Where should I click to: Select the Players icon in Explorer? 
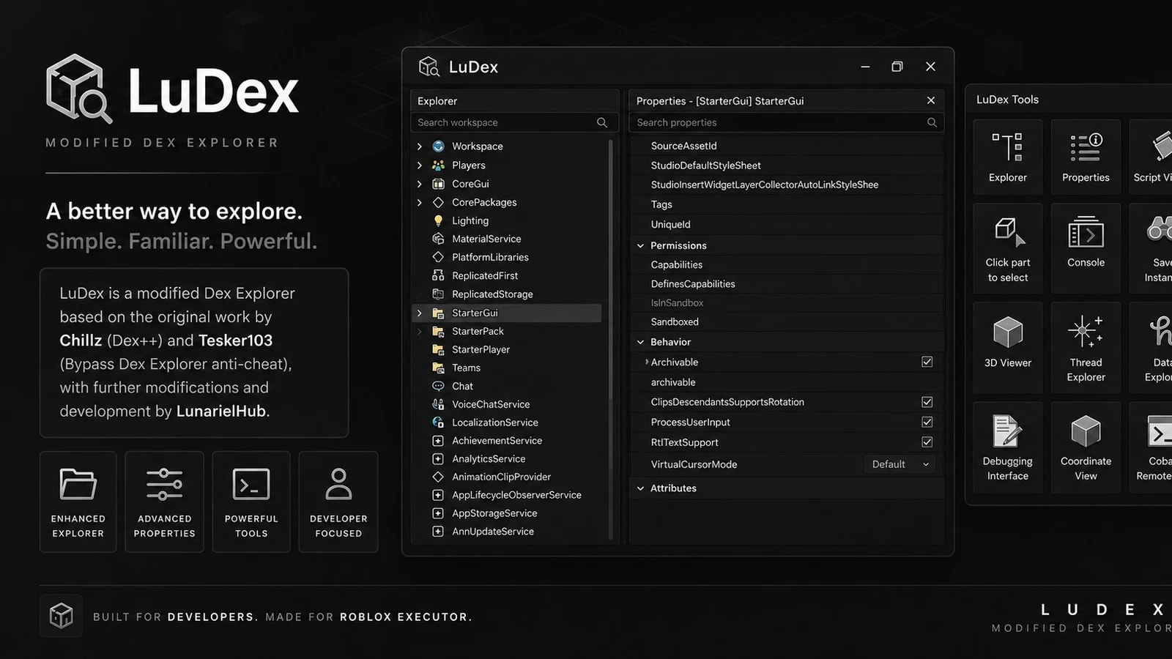point(438,165)
